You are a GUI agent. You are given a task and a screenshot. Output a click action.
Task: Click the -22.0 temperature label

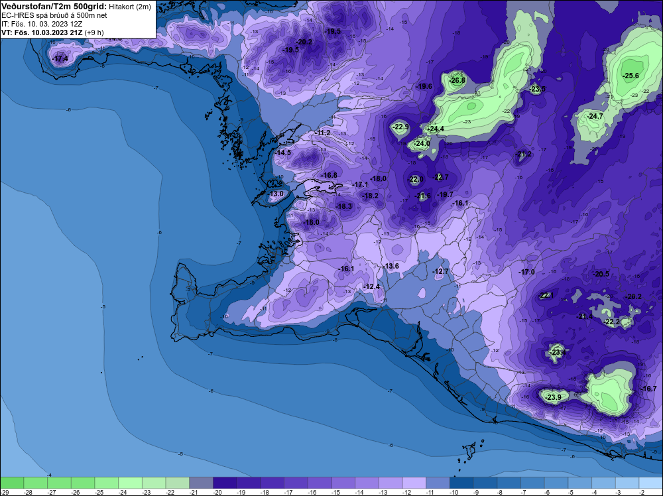(x=415, y=179)
